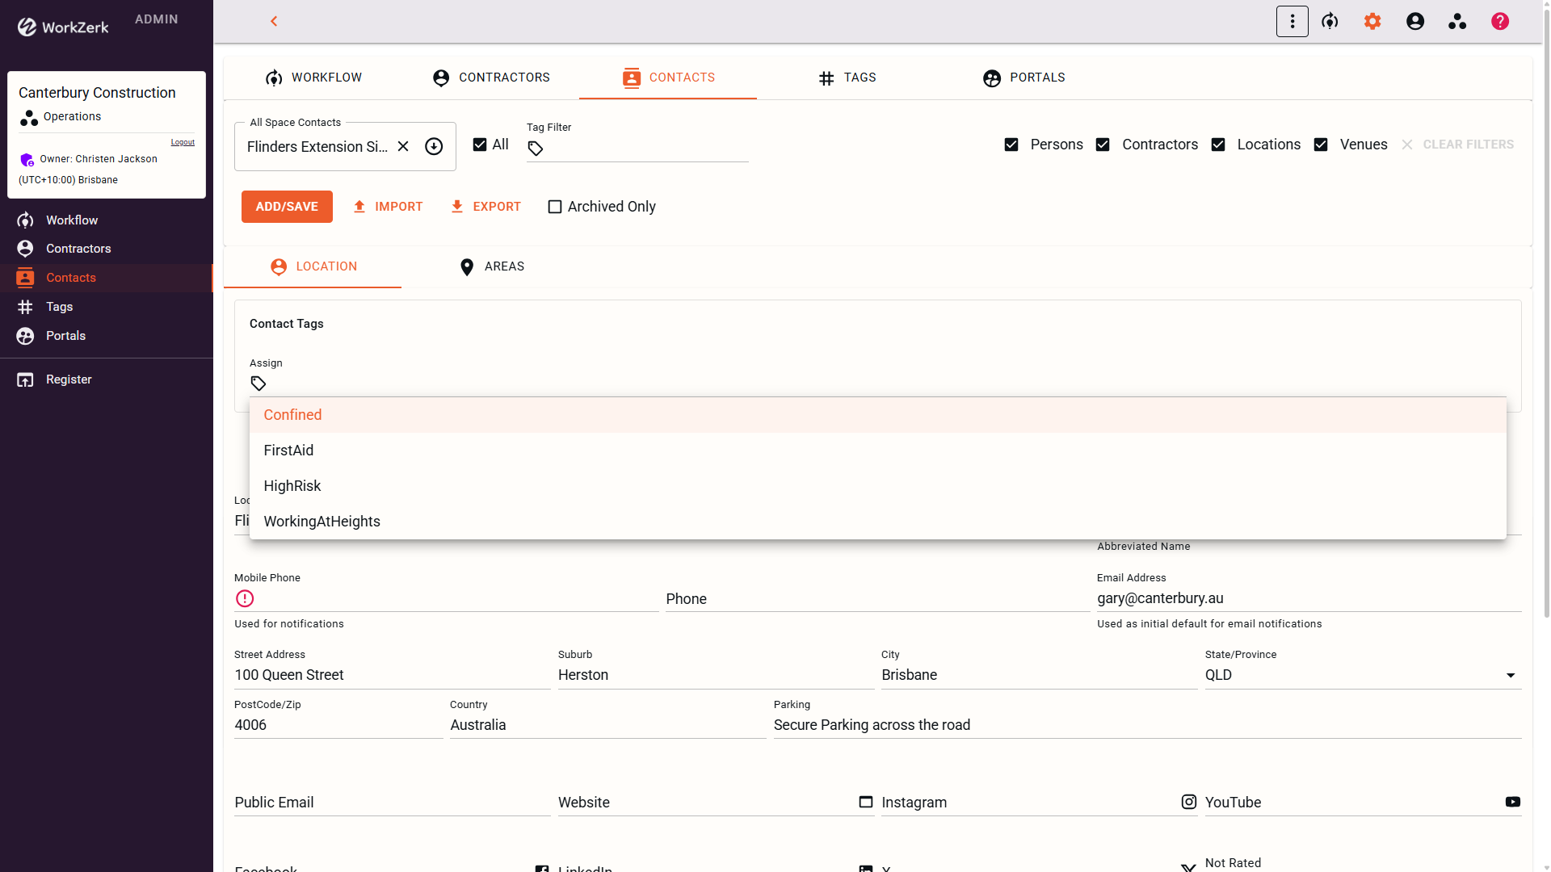Expand the State/Province dropdown arrow

click(x=1510, y=675)
